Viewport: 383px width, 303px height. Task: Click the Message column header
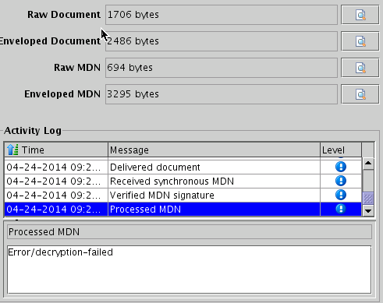[214, 150]
